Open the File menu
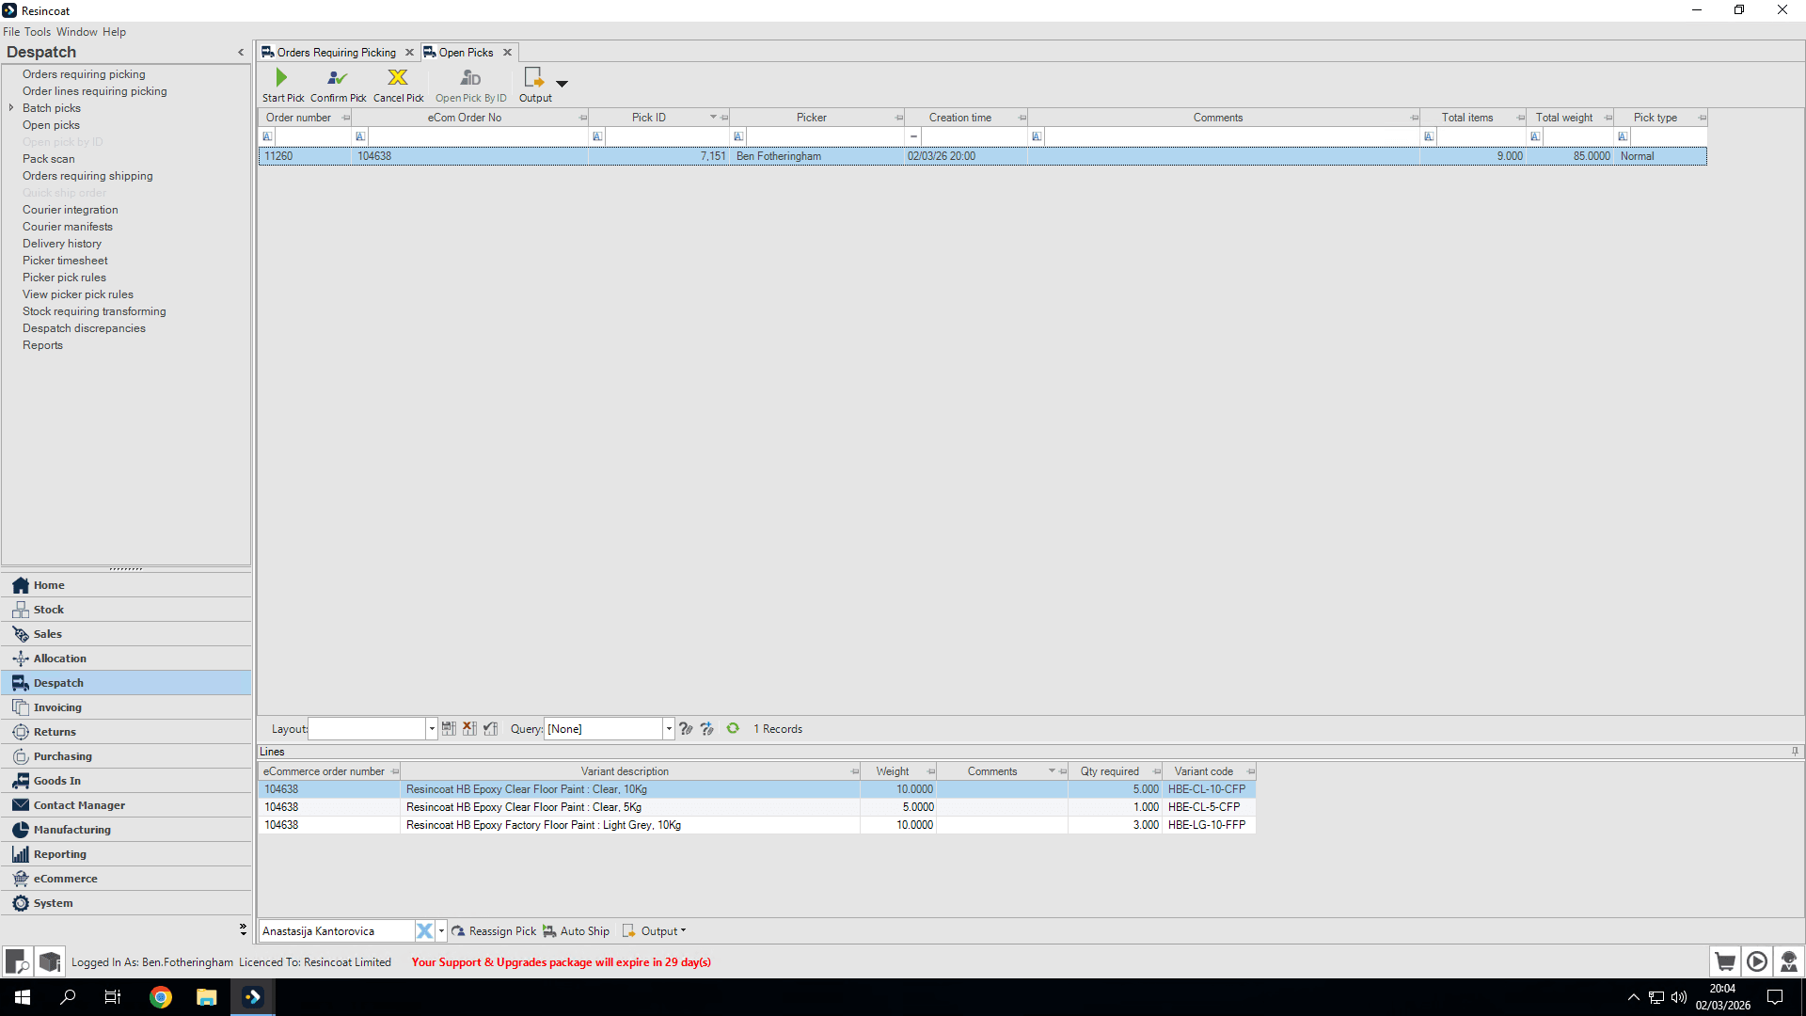The height and width of the screenshot is (1016, 1806). coord(11,32)
